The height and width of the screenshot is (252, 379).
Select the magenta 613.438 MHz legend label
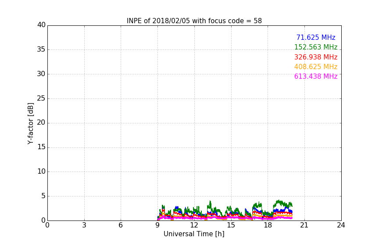(x=316, y=76)
